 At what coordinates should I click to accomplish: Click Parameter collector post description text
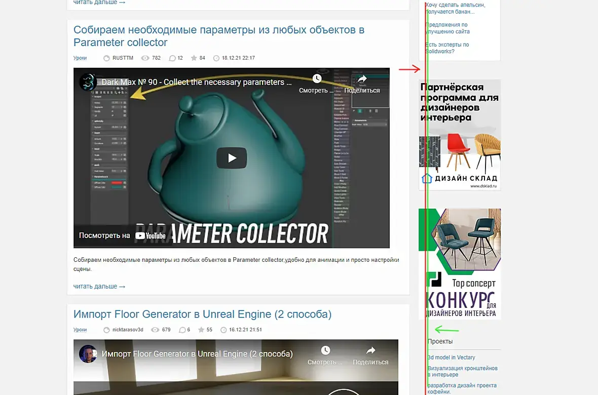[x=236, y=264]
